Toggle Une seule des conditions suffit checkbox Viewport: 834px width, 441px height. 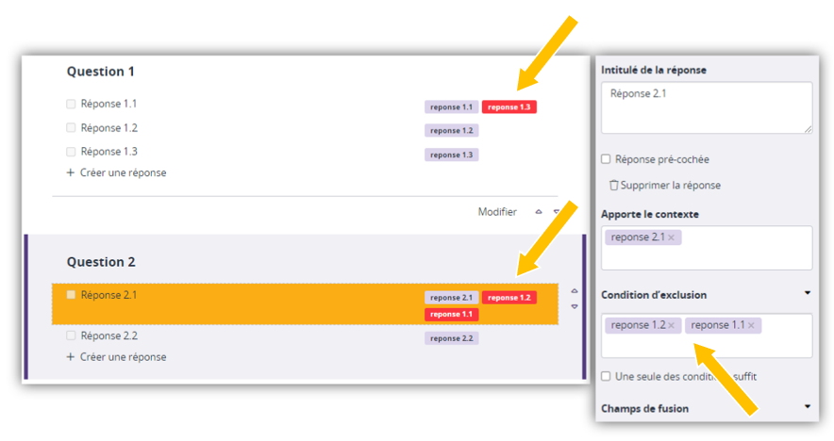pos(607,377)
